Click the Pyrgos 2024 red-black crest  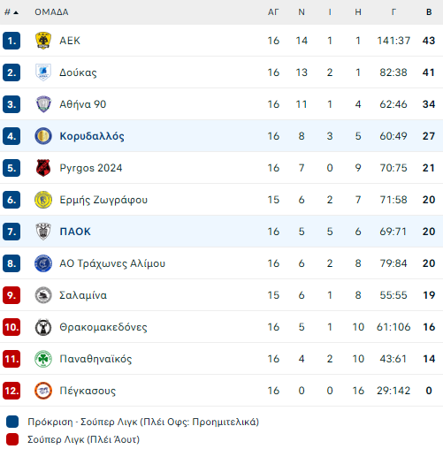tap(43, 168)
